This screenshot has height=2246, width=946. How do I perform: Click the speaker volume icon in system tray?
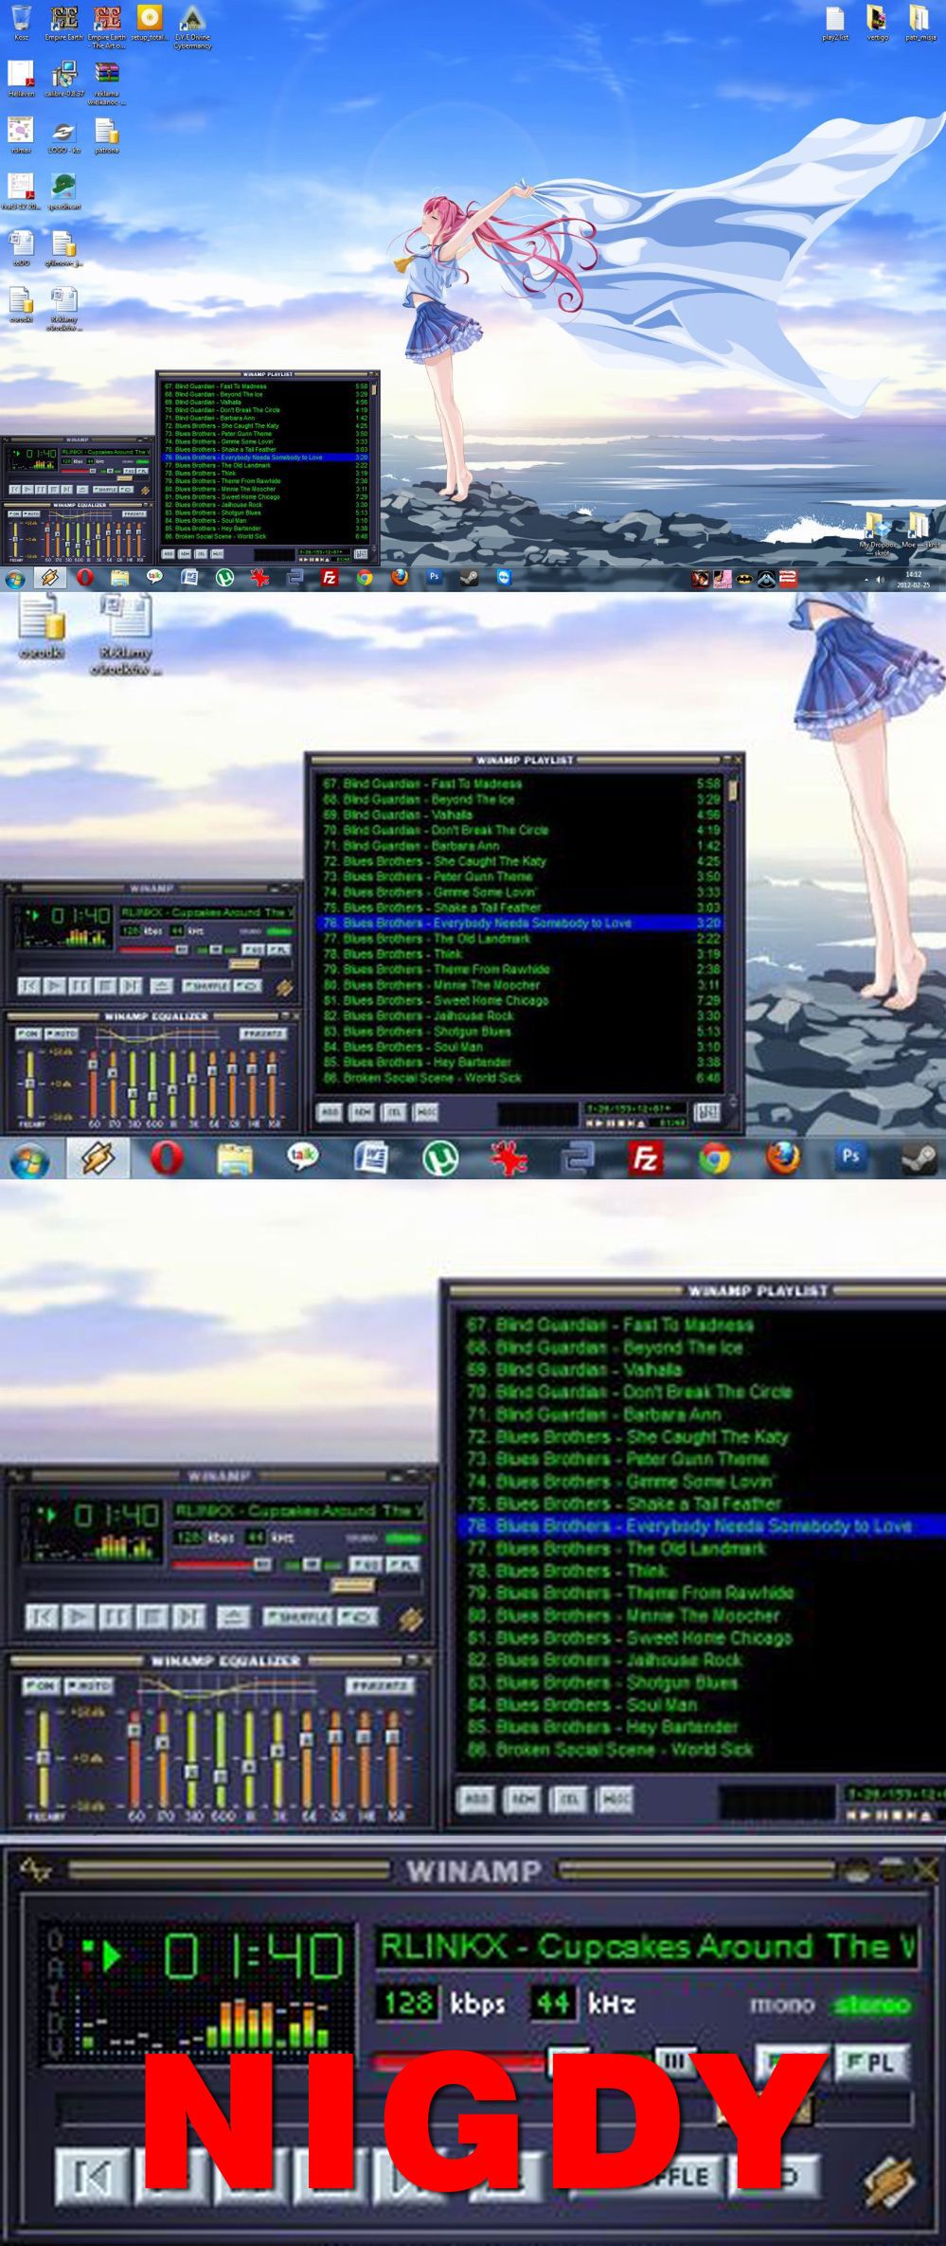point(880,579)
